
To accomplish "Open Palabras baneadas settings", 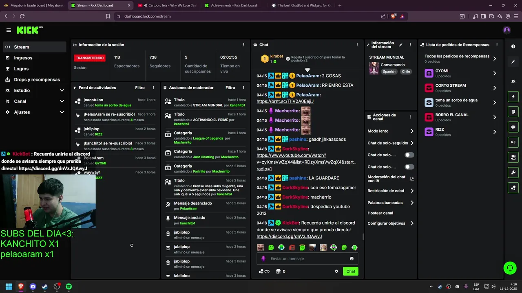I will coord(390,203).
